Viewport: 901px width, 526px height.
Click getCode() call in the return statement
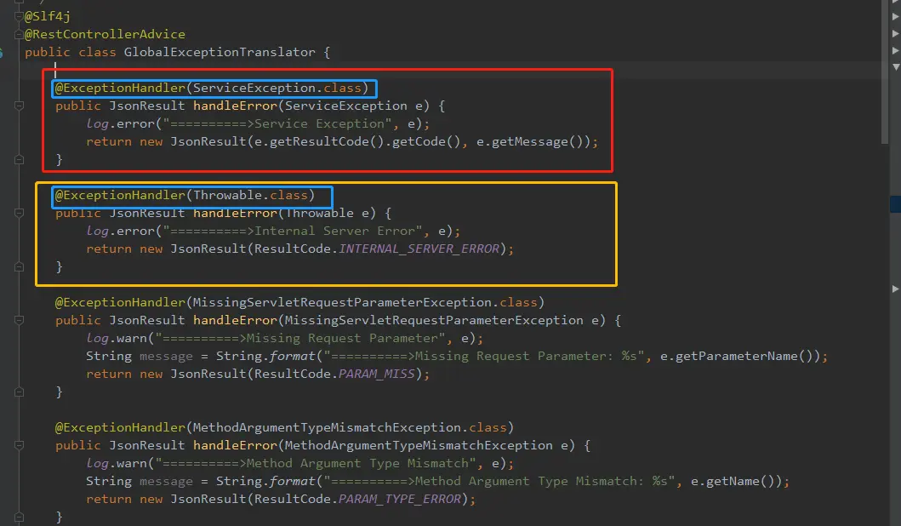(426, 141)
